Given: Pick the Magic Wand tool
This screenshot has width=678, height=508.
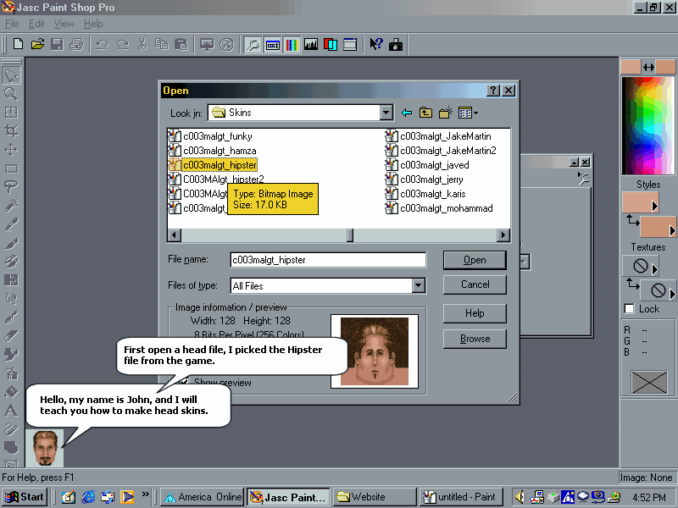Looking at the screenshot, I should tap(11, 206).
